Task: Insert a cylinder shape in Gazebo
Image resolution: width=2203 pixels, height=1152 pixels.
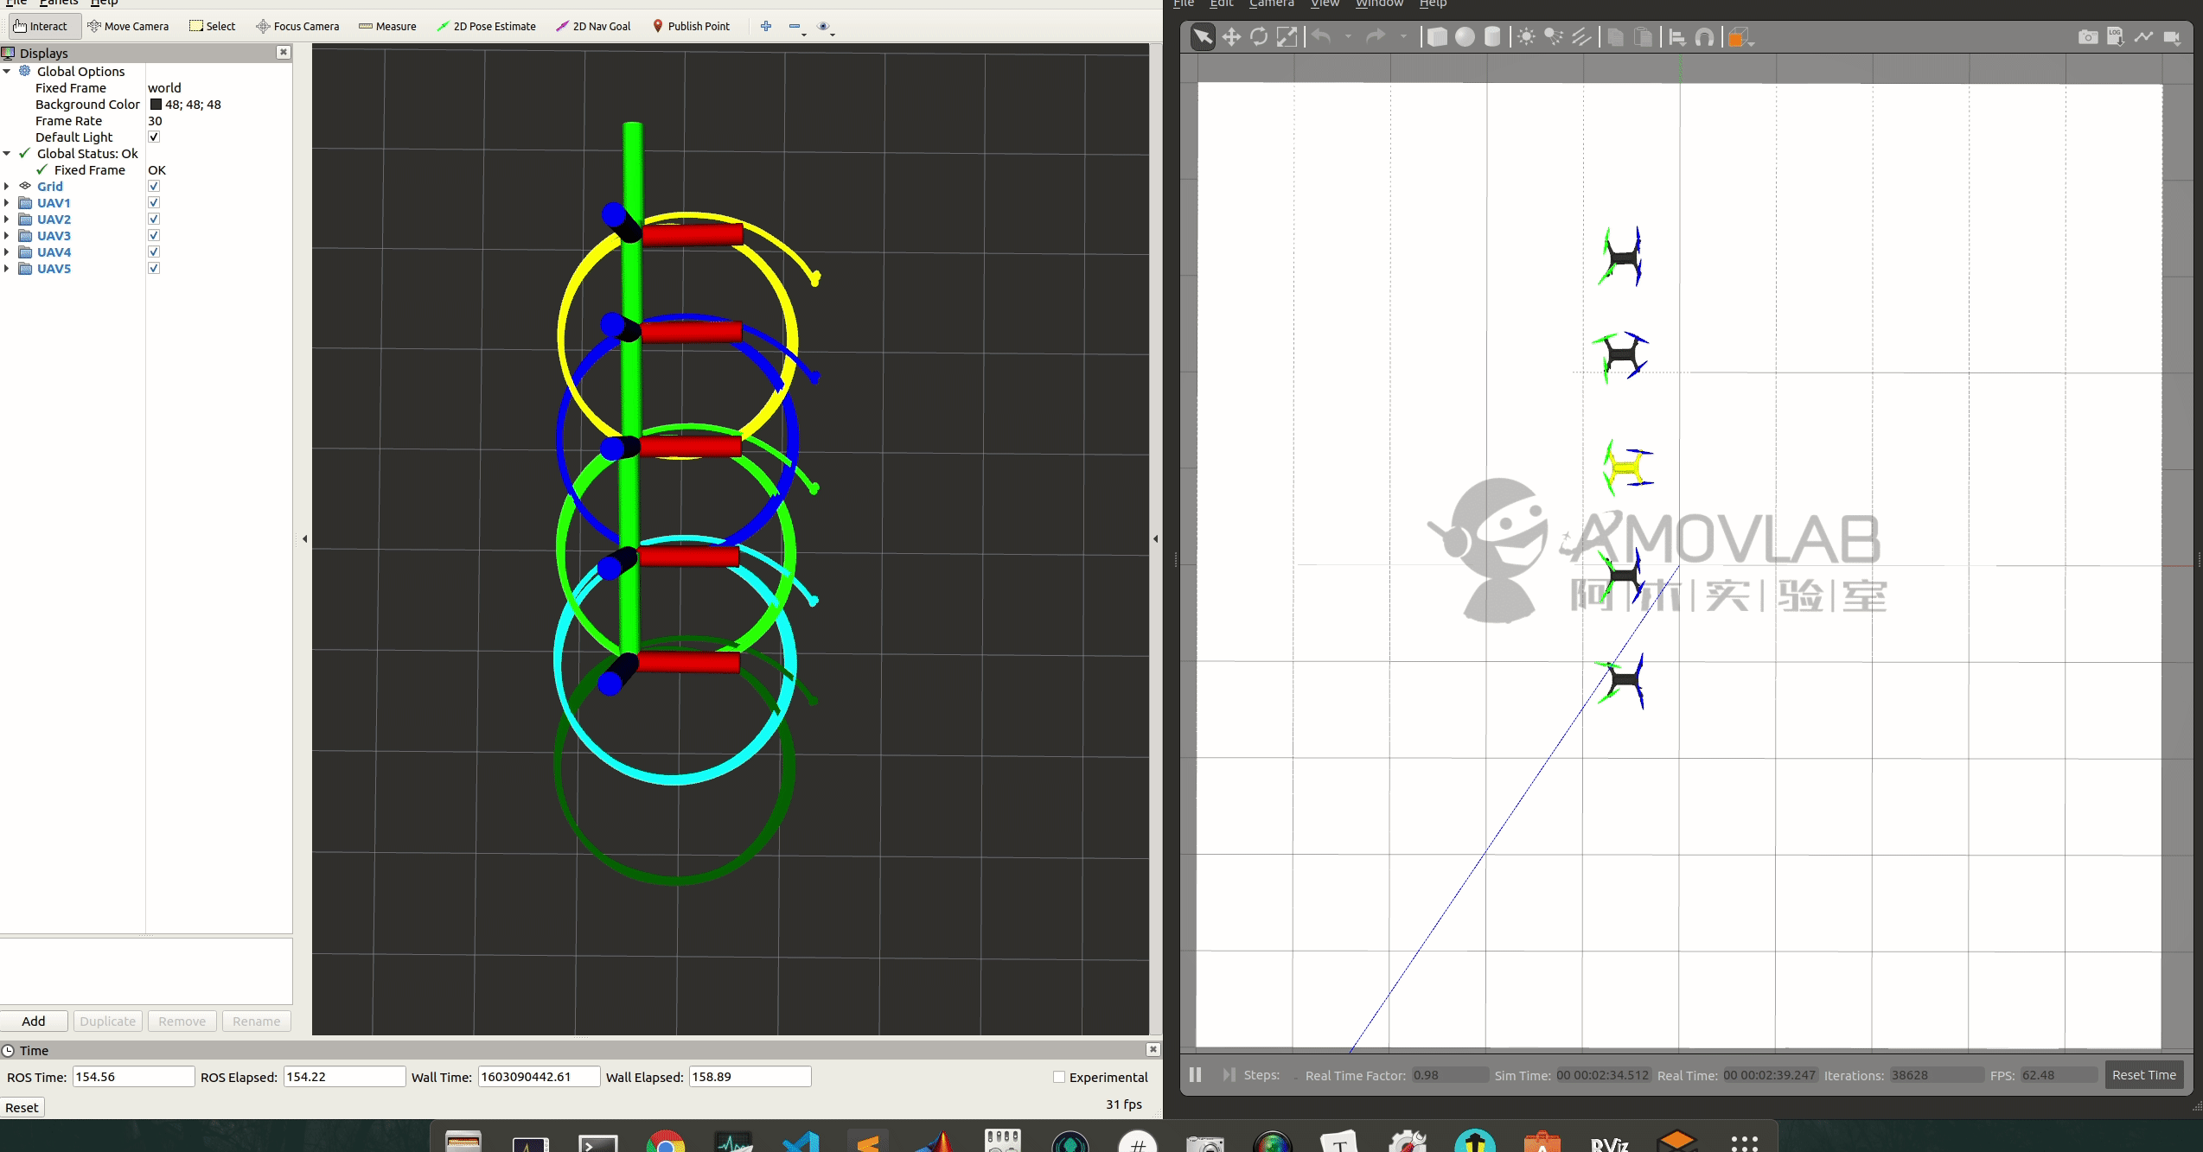Action: (x=1492, y=37)
